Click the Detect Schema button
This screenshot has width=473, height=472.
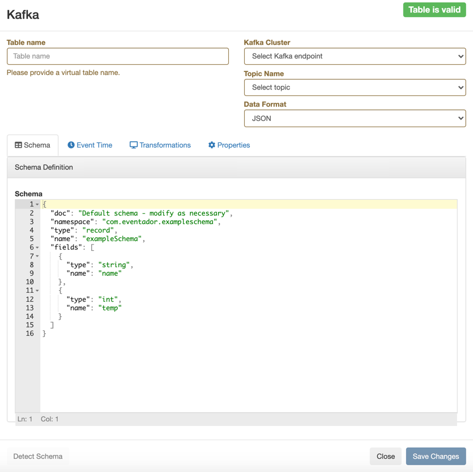38,456
